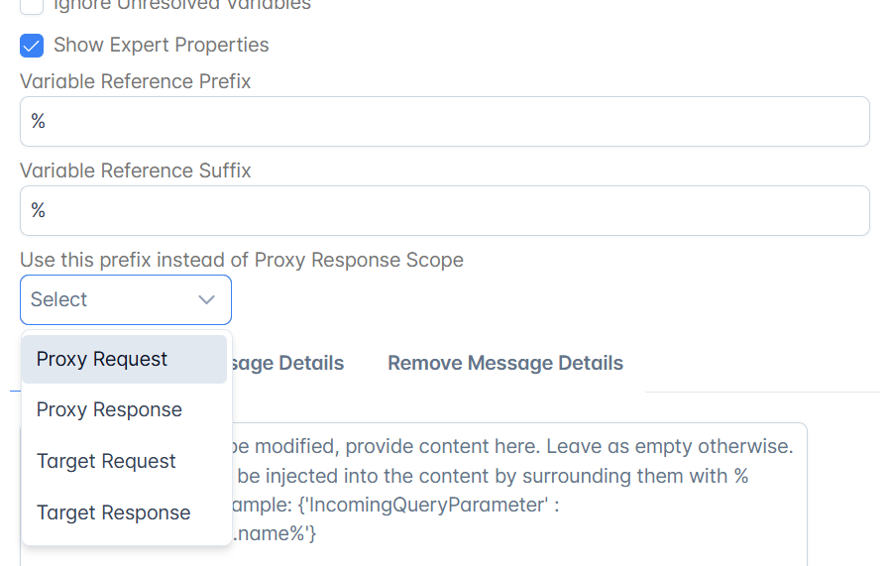The width and height of the screenshot is (887, 566).
Task: Uncheck the Show Expert Properties checkbox
Action: click(x=33, y=46)
